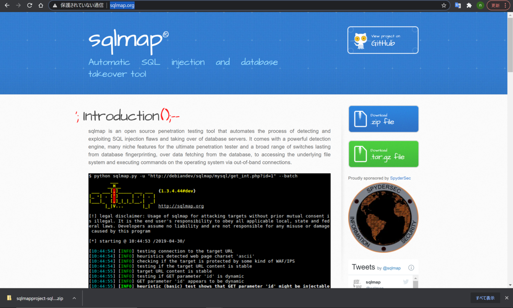
Task: Click the Twitter bird icon in tweet
Action: click(406, 282)
